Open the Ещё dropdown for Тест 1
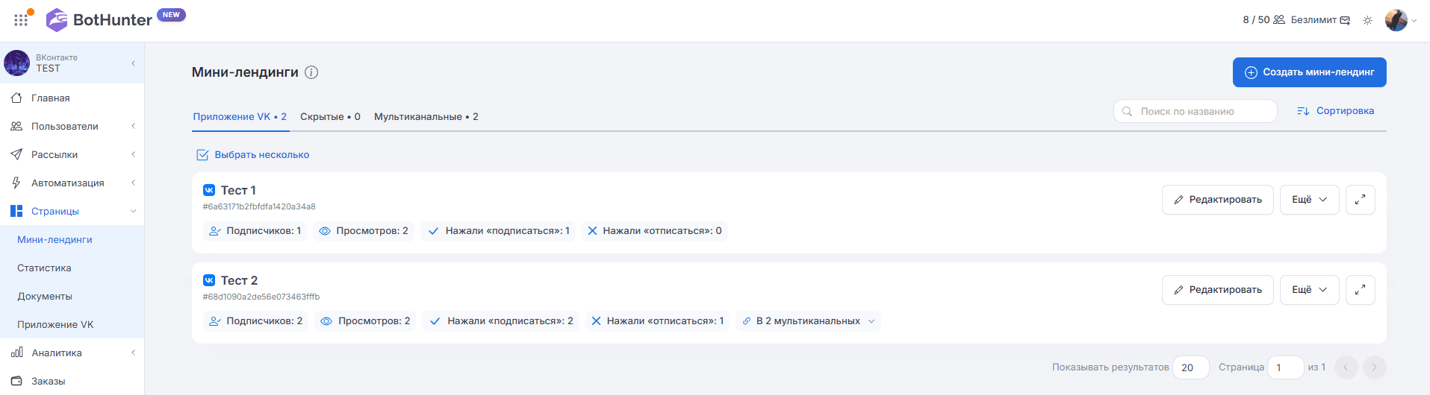 pos(1309,200)
